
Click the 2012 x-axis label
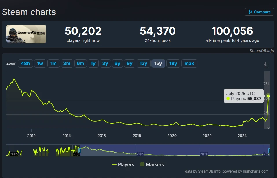[31, 136]
